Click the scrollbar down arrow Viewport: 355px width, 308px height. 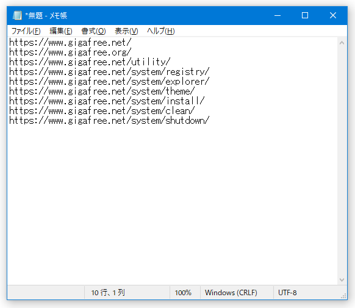(342, 280)
